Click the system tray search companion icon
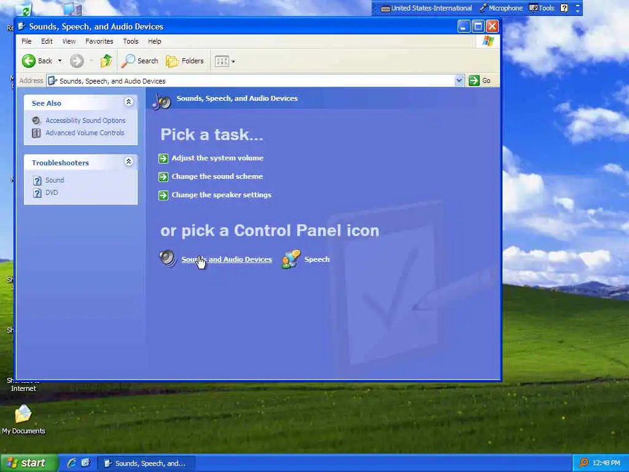The height and width of the screenshot is (472, 629). click(584, 463)
